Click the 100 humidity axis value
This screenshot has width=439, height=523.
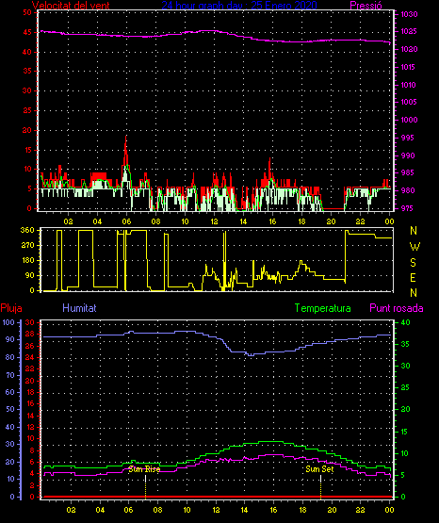[8, 322]
